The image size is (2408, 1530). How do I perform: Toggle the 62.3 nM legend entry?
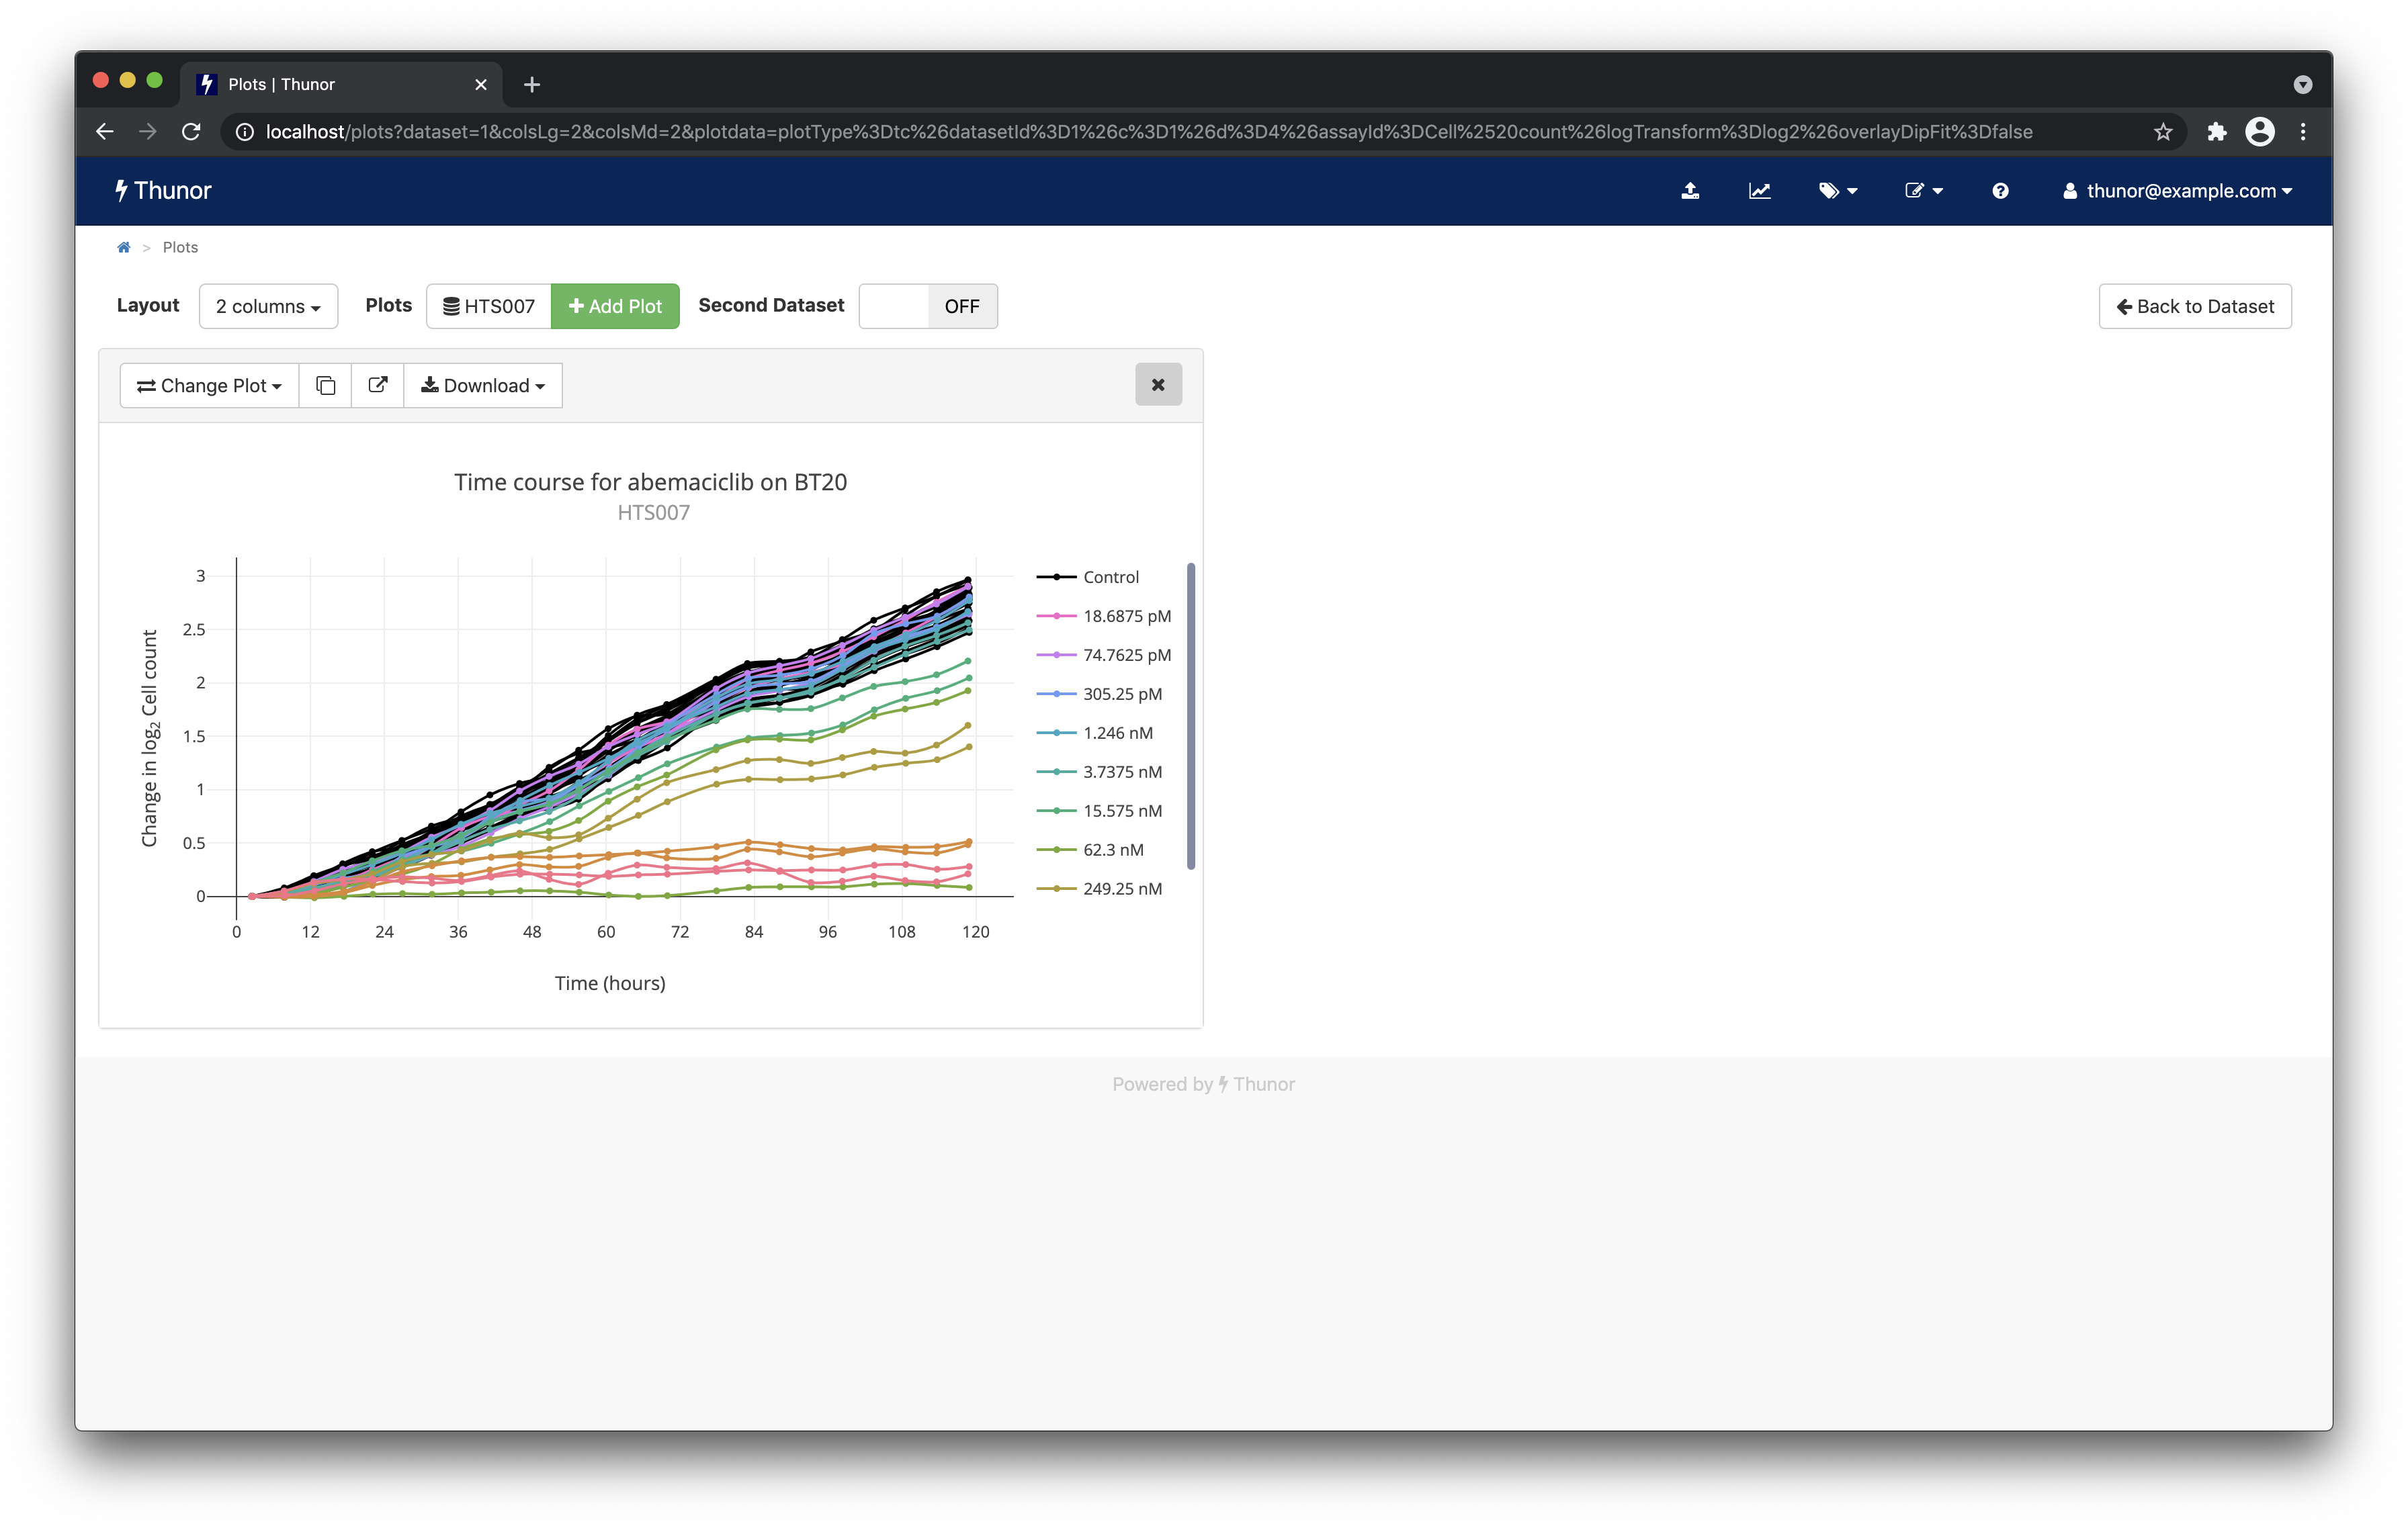1113,848
